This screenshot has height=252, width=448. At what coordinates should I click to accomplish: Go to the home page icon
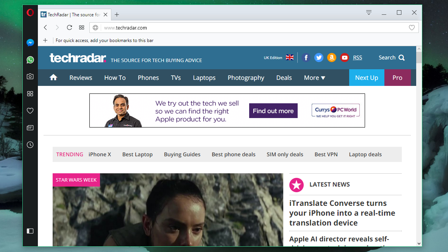tap(53, 77)
